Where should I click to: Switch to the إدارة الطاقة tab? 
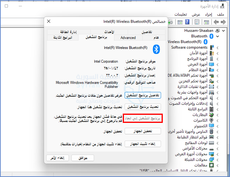69,32
